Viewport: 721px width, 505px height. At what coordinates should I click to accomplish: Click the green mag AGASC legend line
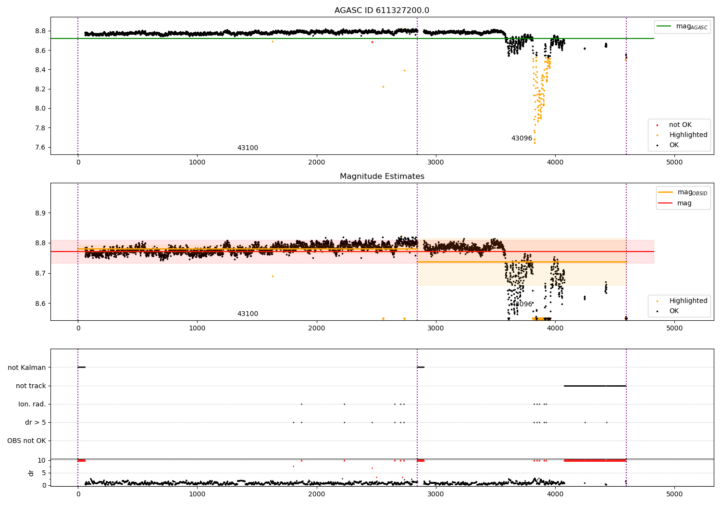[x=664, y=26]
